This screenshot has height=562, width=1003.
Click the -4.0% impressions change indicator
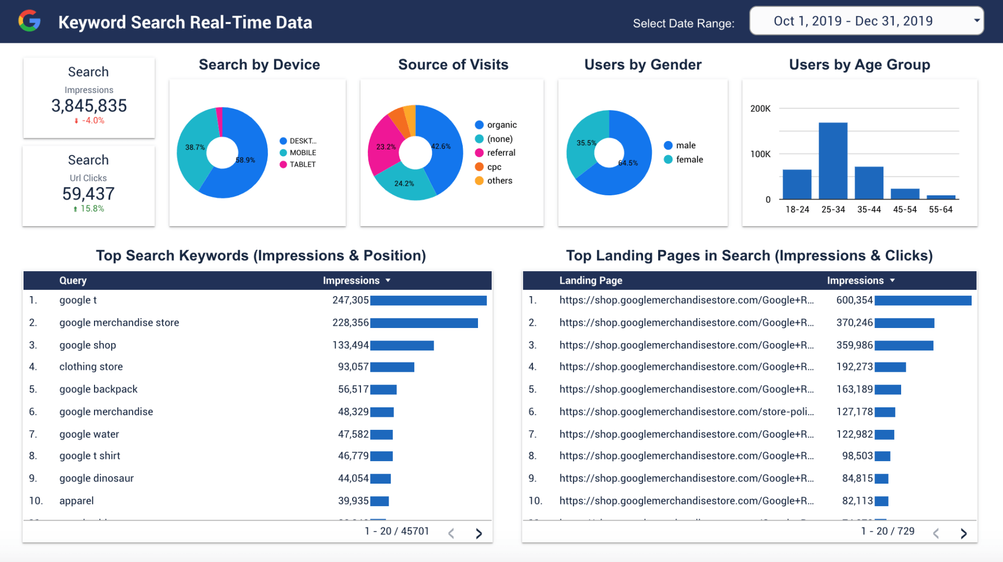89,121
